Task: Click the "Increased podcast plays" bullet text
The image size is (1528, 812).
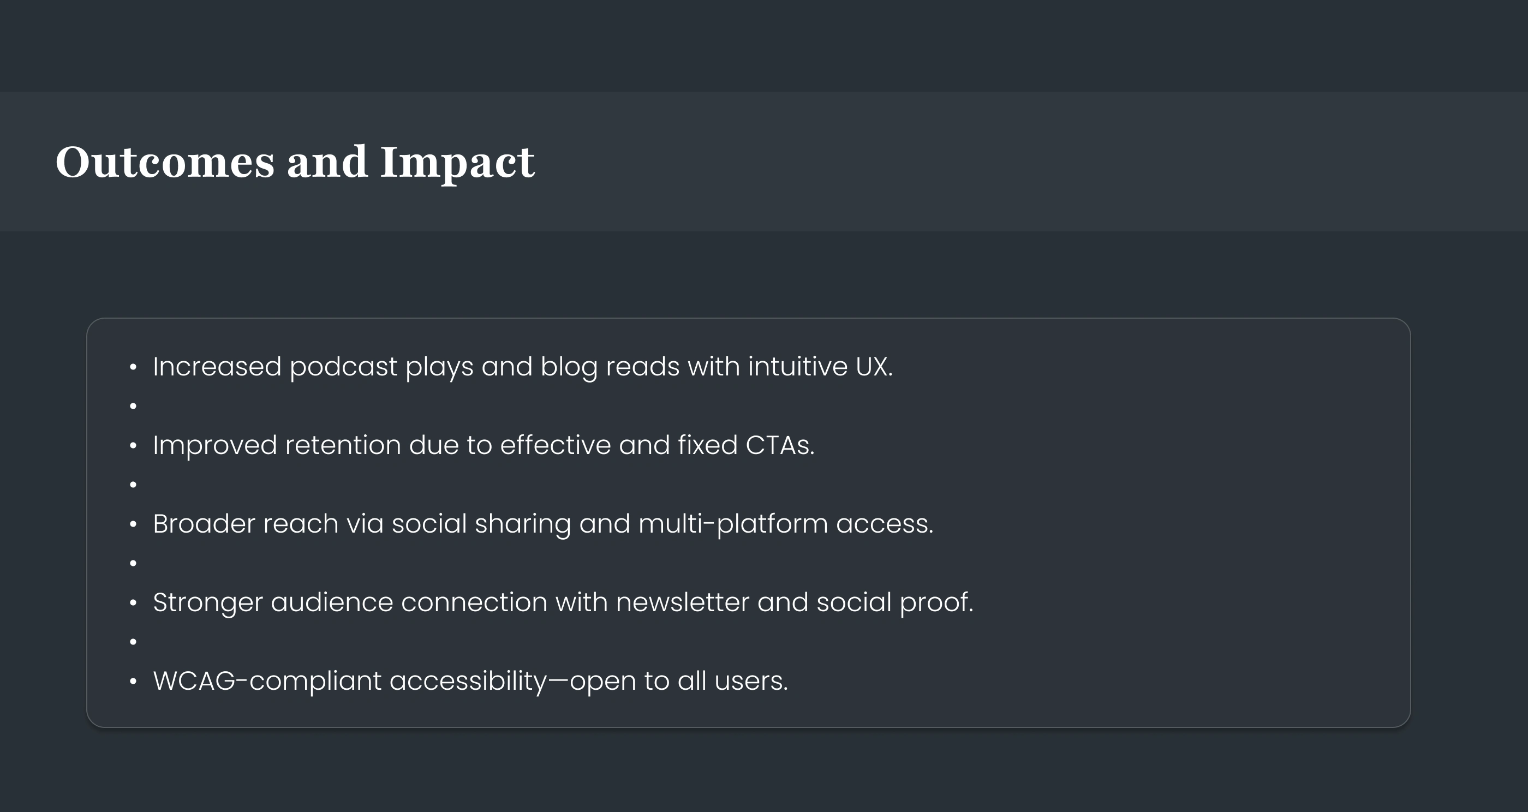Action: (x=522, y=367)
